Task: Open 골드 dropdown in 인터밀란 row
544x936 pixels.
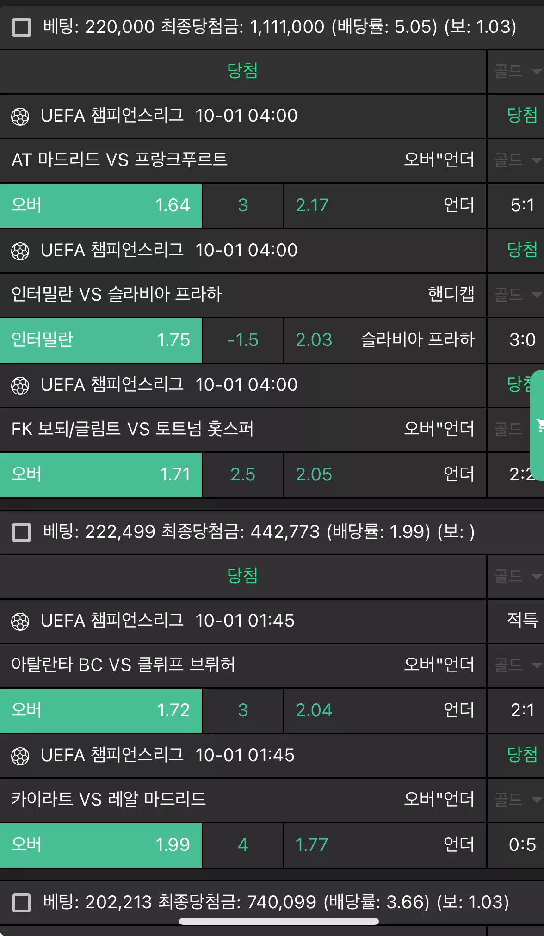Action: click(x=516, y=295)
